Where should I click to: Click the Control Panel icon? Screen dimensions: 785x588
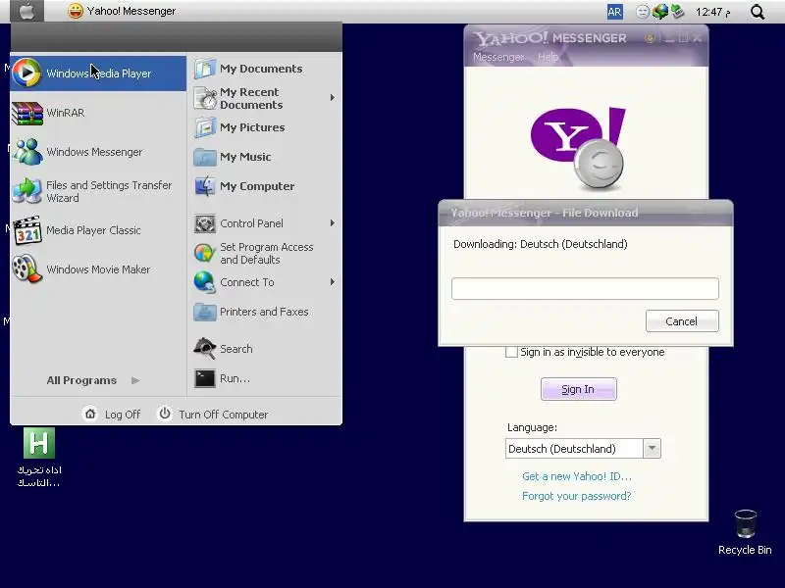coord(205,223)
